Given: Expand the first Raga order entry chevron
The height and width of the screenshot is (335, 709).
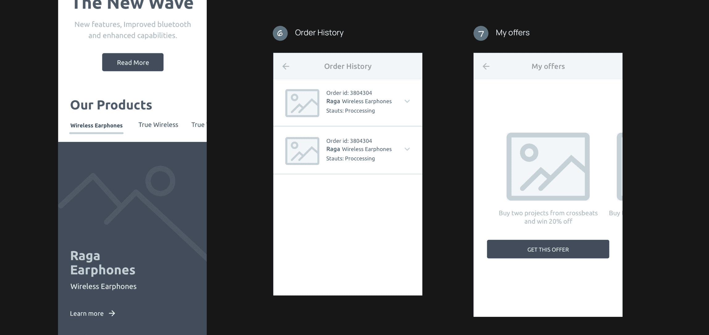Looking at the screenshot, I should (407, 101).
